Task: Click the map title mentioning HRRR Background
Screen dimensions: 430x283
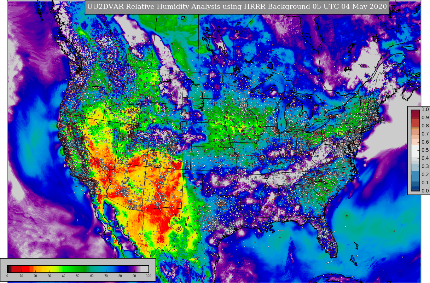Action: point(237,7)
